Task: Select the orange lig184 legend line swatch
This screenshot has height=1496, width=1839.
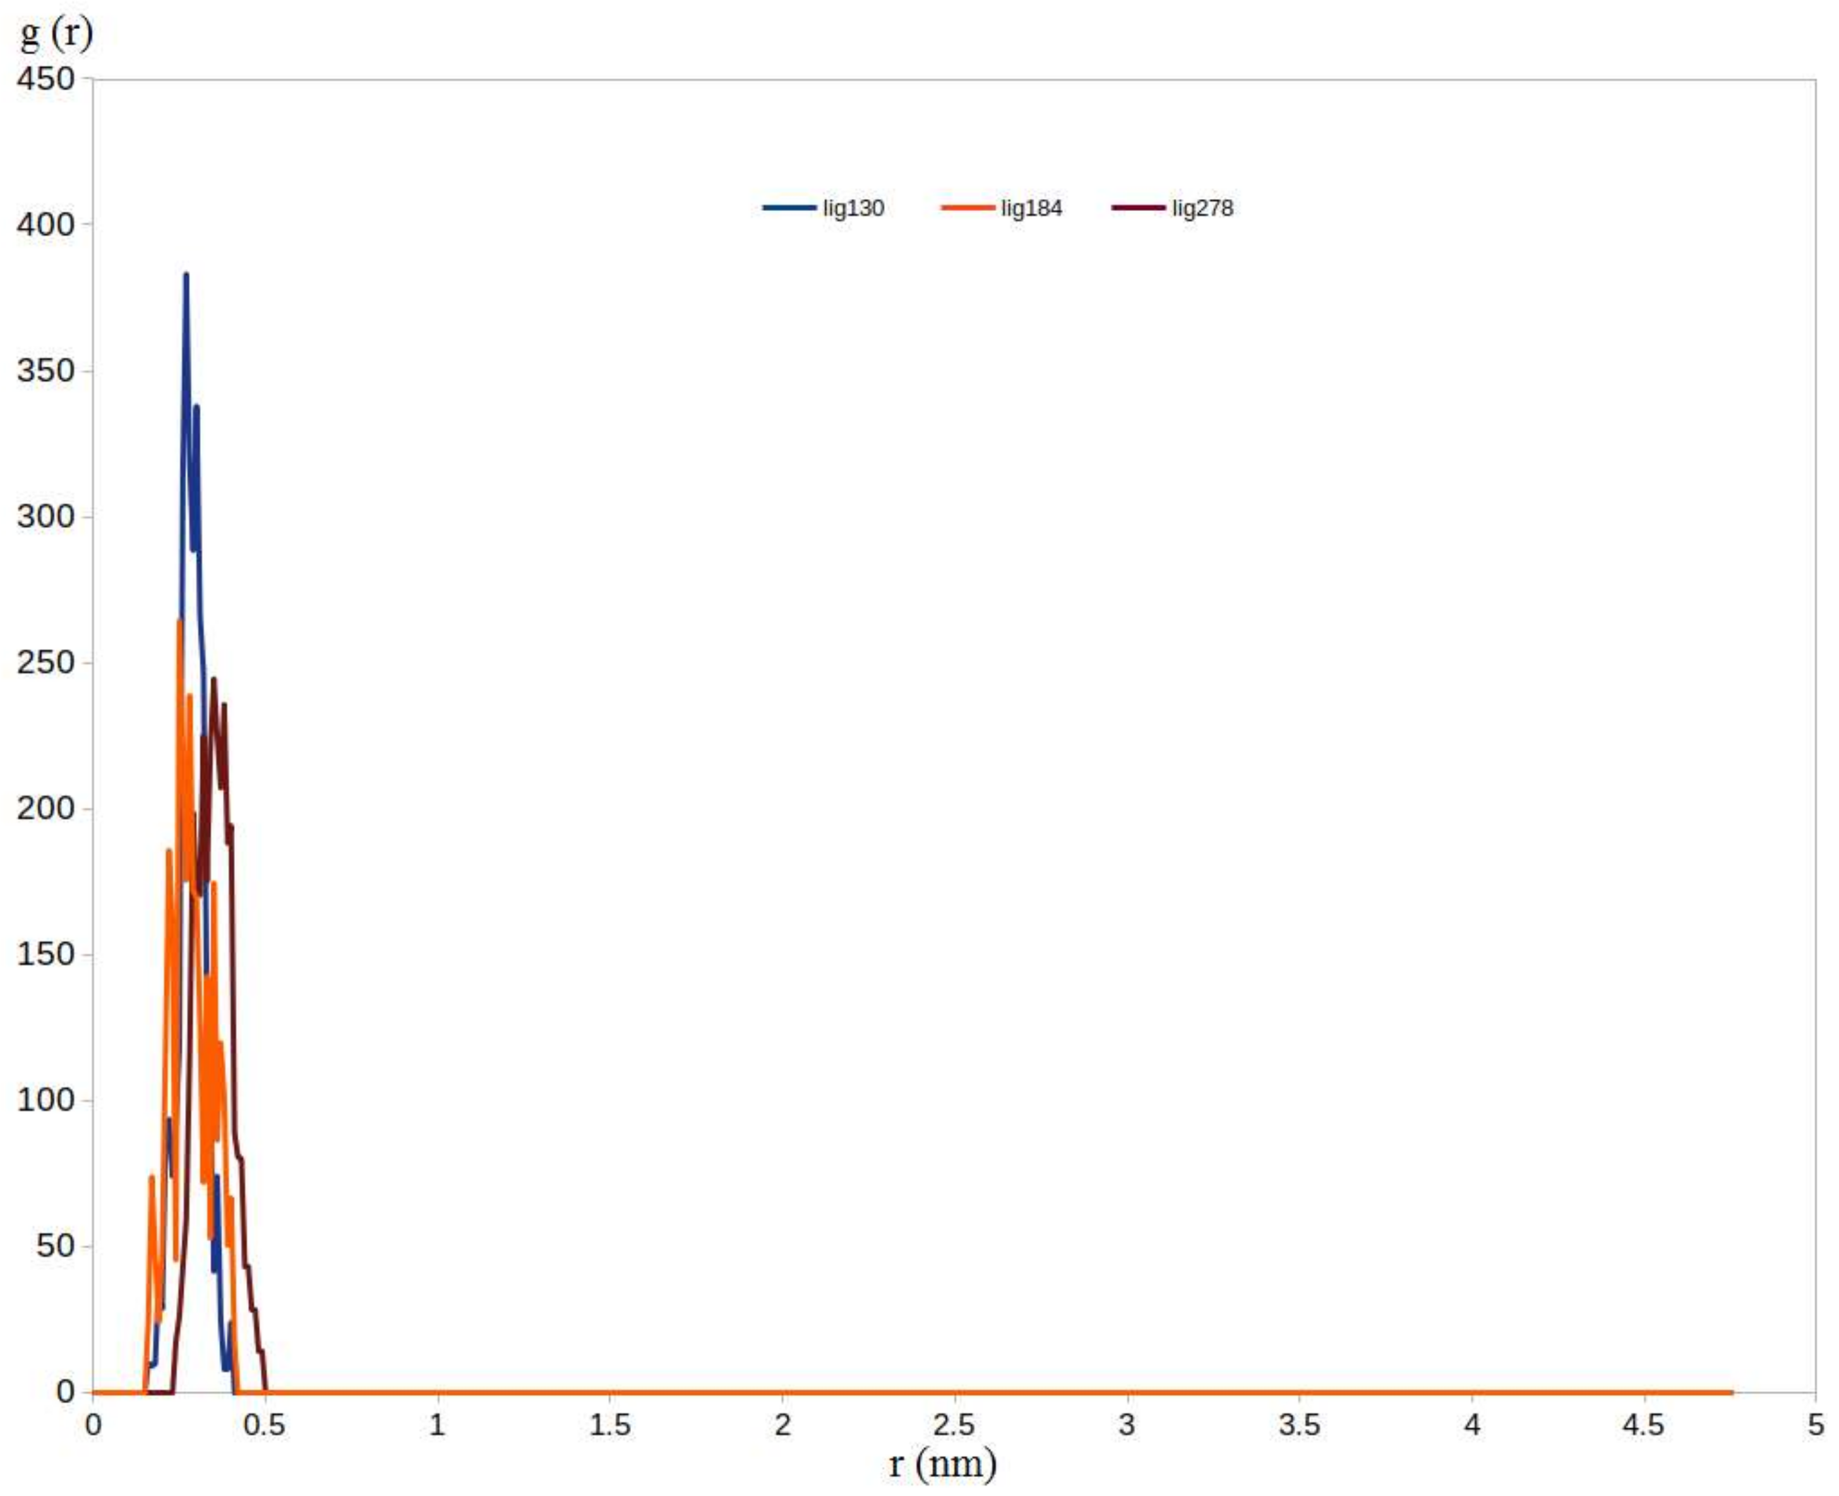Action: (967, 208)
